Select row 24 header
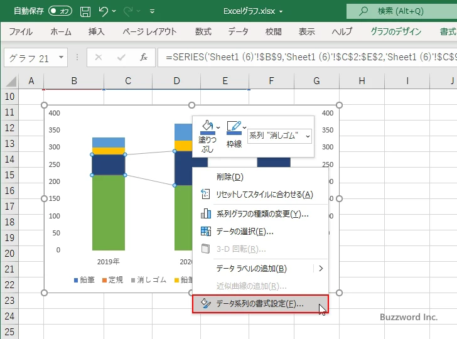The height and width of the screenshot is (339, 457). (9, 316)
